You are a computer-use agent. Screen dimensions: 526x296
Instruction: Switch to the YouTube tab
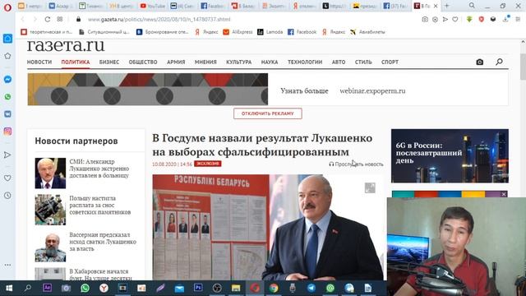coord(153,6)
